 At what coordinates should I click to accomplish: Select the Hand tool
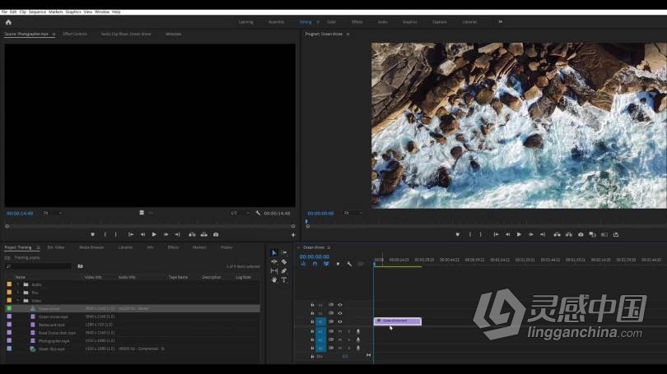[x=274, y=279]
